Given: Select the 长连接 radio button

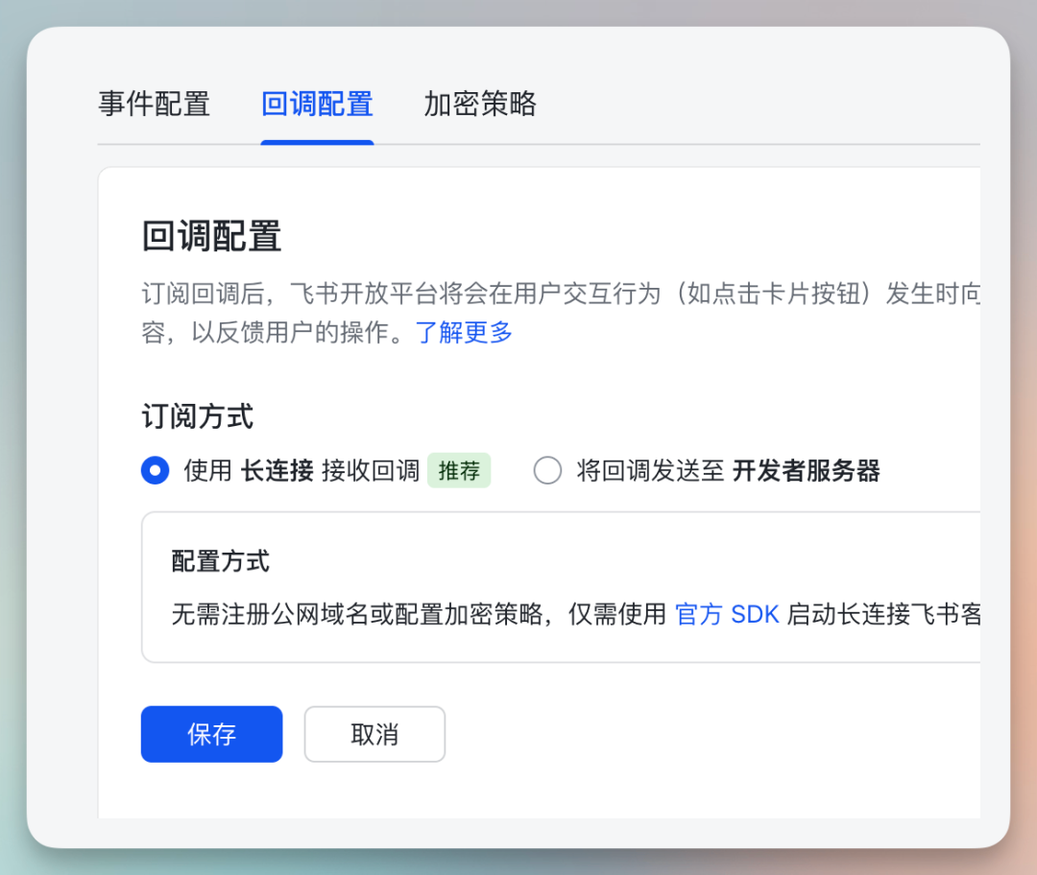Looking at the screenshot, I should pyautogui.click(x=155, y=471).
